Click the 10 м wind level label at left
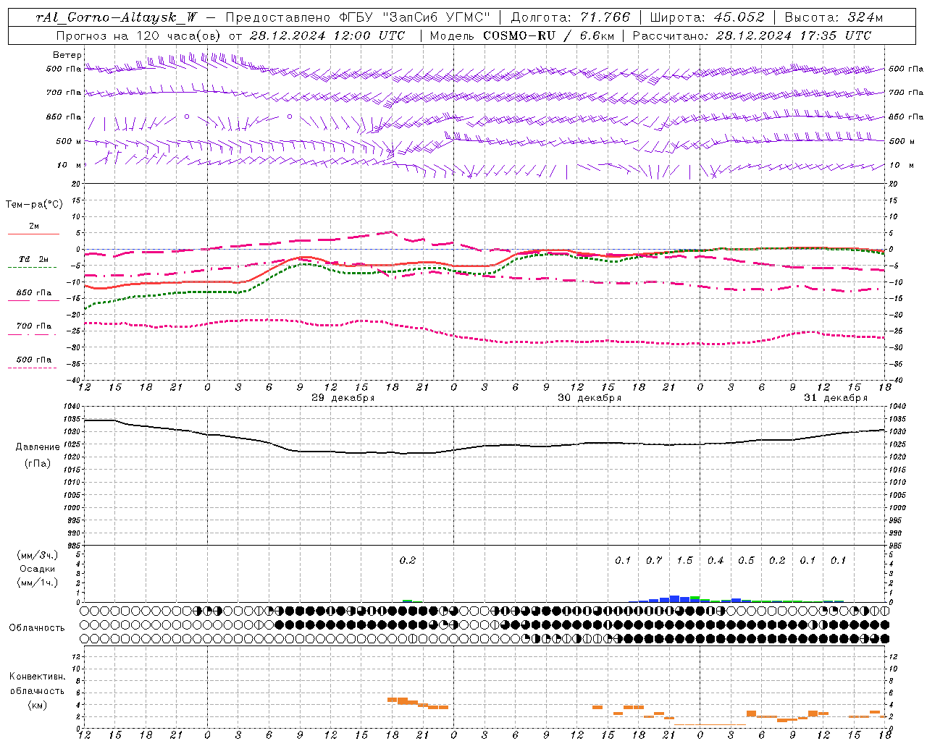 click(70, 166)
